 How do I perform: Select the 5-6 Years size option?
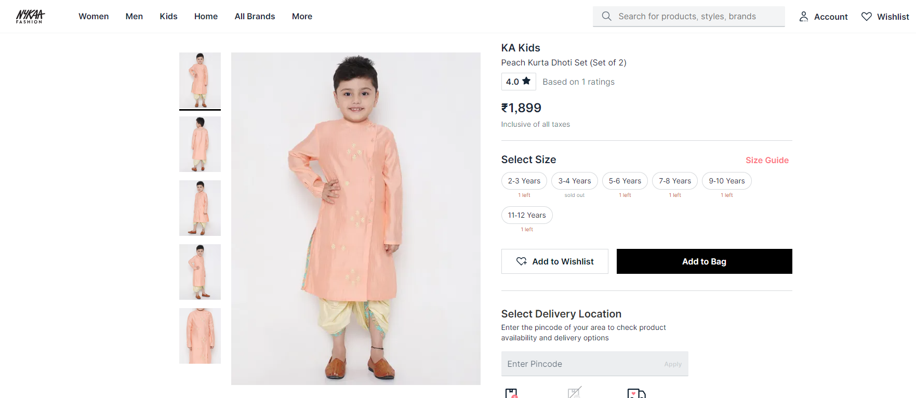pos(625,181)
